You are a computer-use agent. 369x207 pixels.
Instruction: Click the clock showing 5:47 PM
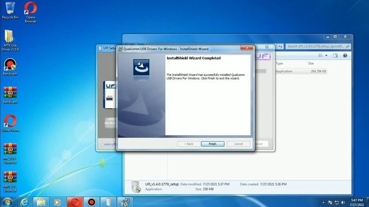pyautogui.click(x=357, y=201)
